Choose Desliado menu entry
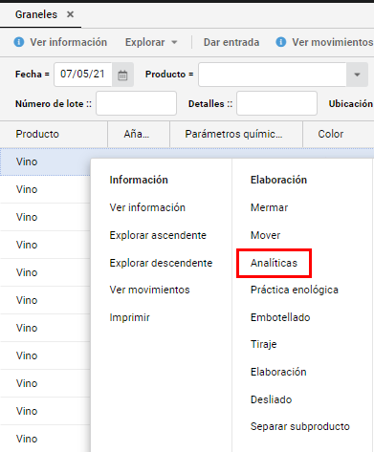 (271, 399)
